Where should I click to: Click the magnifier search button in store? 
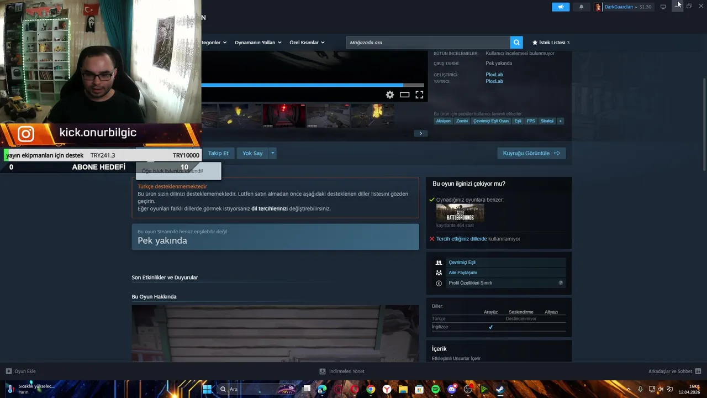click(x=516, y=43)
